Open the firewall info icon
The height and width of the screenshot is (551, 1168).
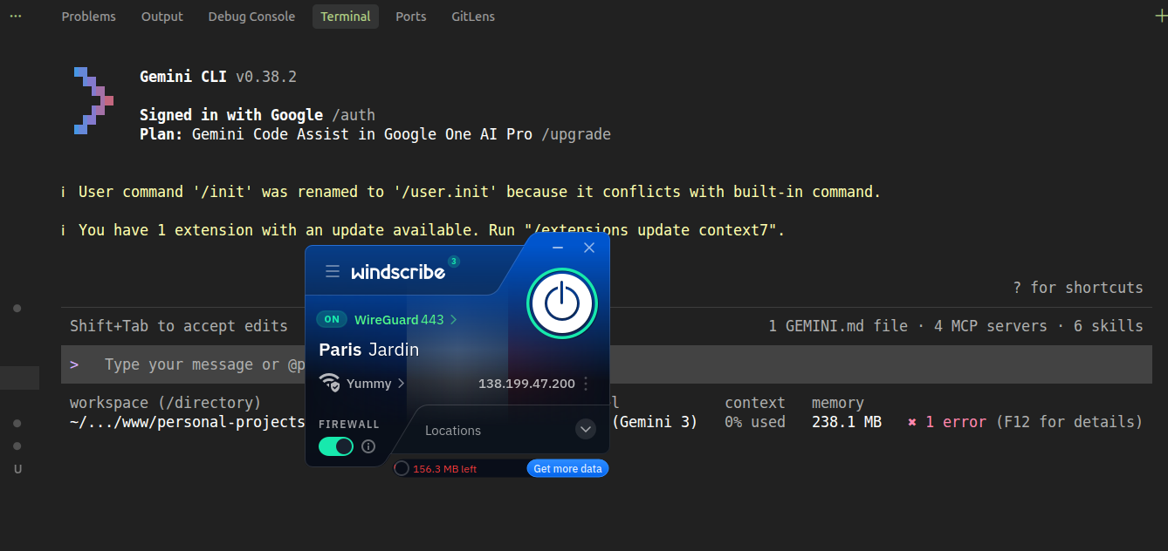(368, 446)
